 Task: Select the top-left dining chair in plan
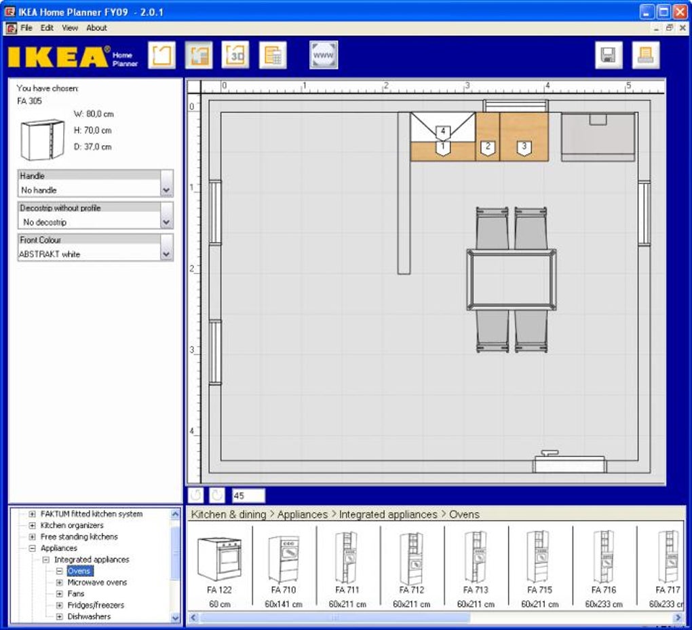(x=492, y=228)
